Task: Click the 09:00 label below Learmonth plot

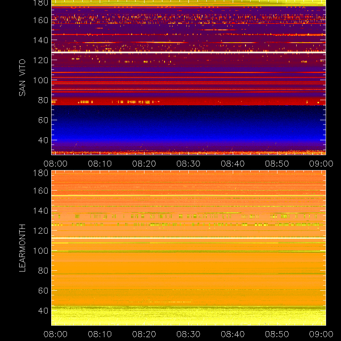Action: coord(321,334)
